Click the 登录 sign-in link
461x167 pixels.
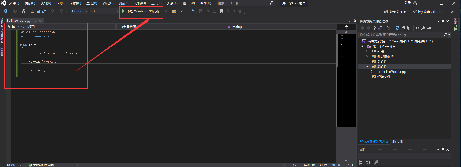coord(407,3)
